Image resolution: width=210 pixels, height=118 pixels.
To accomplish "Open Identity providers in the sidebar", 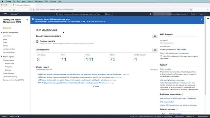I will [x=9, y=49].
